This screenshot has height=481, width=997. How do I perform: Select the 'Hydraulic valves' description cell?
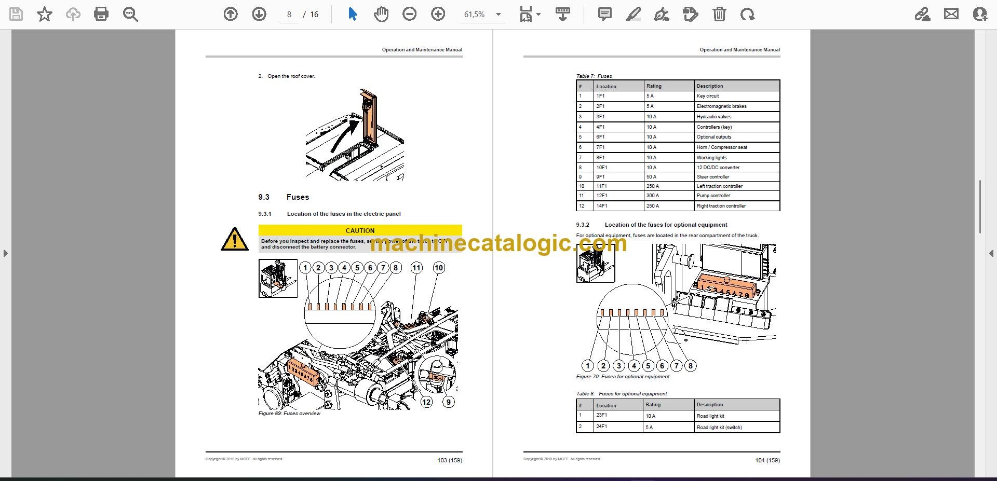tap(737, 117)
